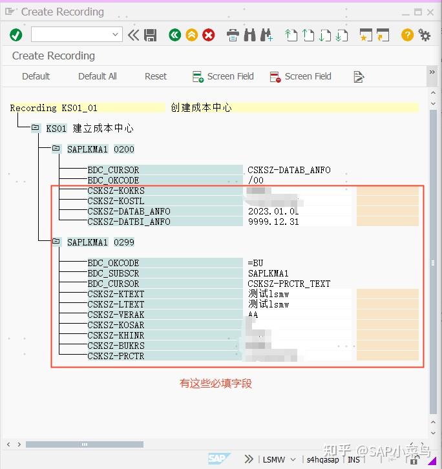442x469 pixels.
Task: Go to Next Page icon
Action: pyautogui.click(x=324, y=35)
